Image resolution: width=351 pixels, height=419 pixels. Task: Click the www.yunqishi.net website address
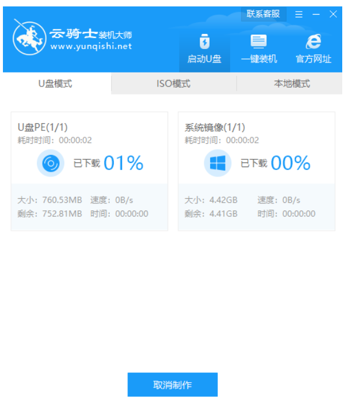91,47
